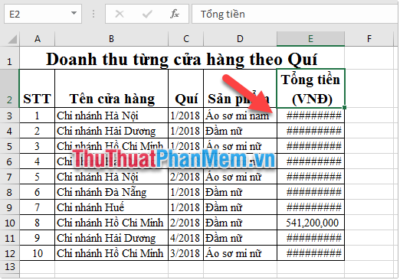Click the 'Tên cửa hàng' header cell

coord(111,88)
